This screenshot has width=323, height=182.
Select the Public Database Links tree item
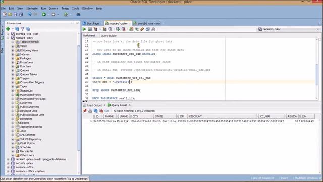point(32,115)
